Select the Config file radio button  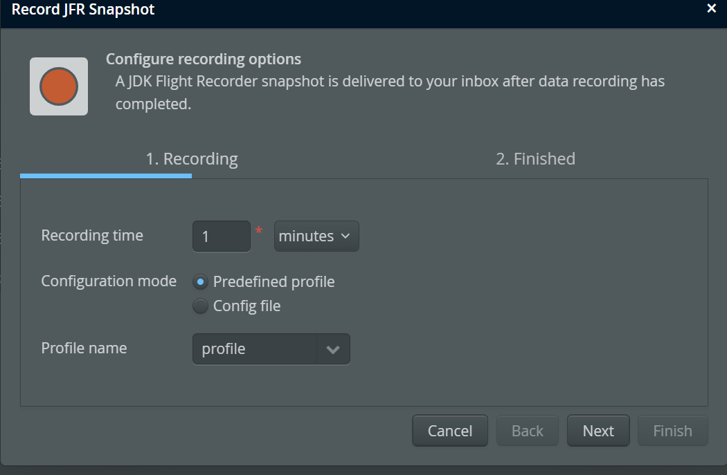point(200,306)
